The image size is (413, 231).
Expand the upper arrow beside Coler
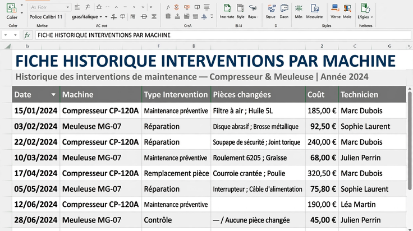tap(21, 5)
